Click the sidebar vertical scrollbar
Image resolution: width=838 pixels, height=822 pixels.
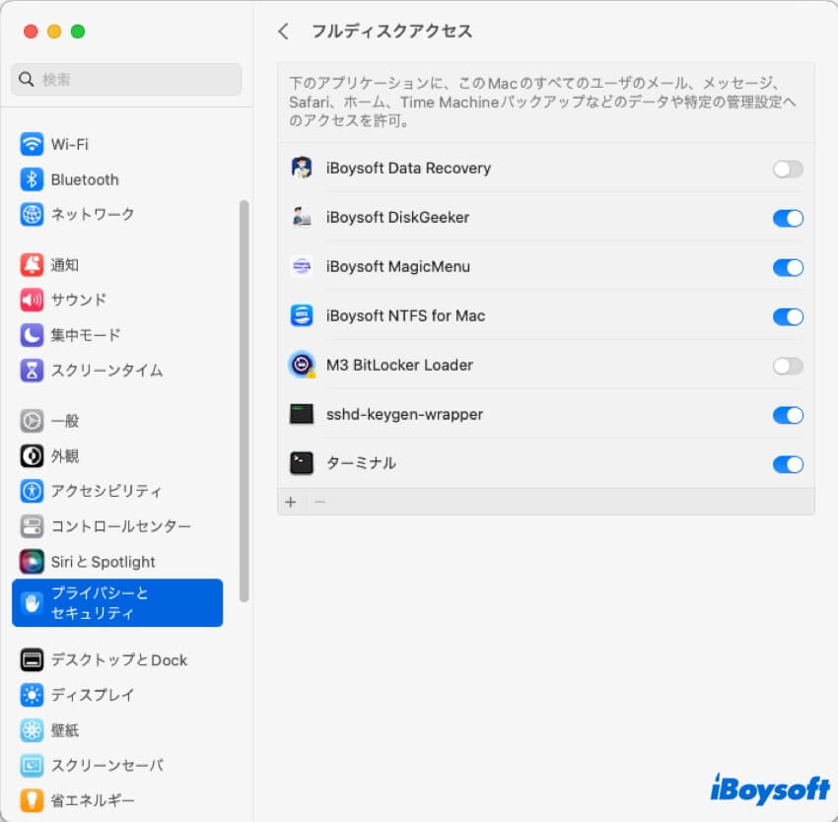pos(244,401)
